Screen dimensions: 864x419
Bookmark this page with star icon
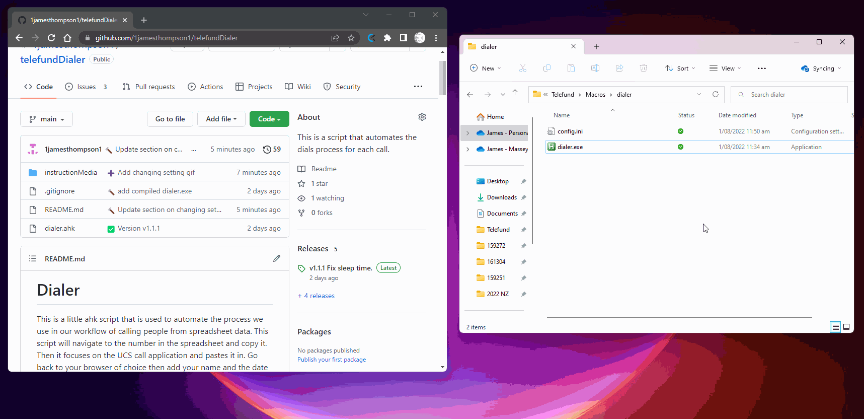pyautogui.click(x=351, y=38)
